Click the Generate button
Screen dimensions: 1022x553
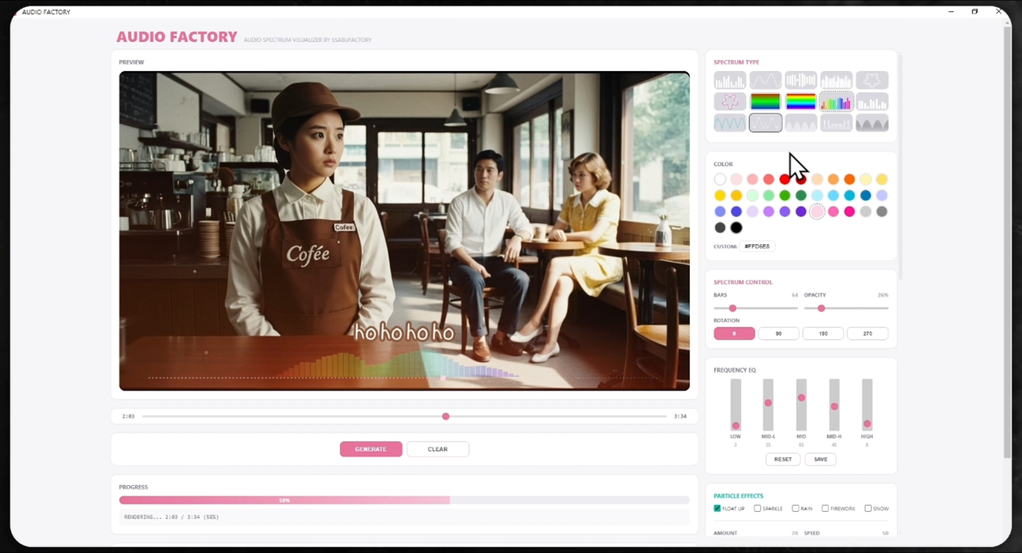pos(371,449)
